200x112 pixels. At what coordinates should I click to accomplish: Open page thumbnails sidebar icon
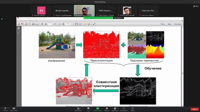[x=19, y=28]
